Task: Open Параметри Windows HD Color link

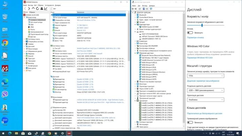Action: [200, 58]
